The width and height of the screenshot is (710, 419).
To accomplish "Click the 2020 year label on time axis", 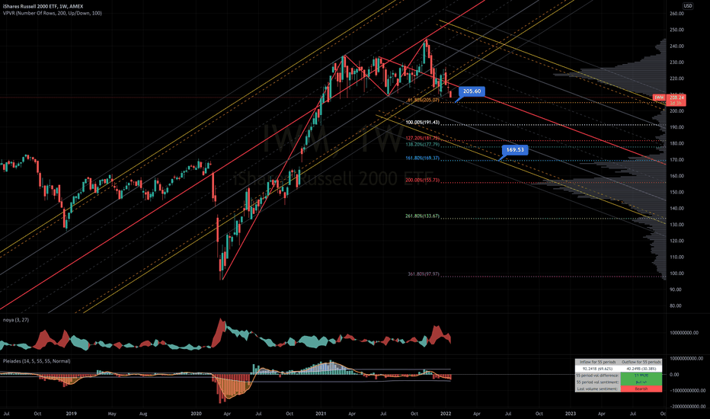I will click(196, 414).
